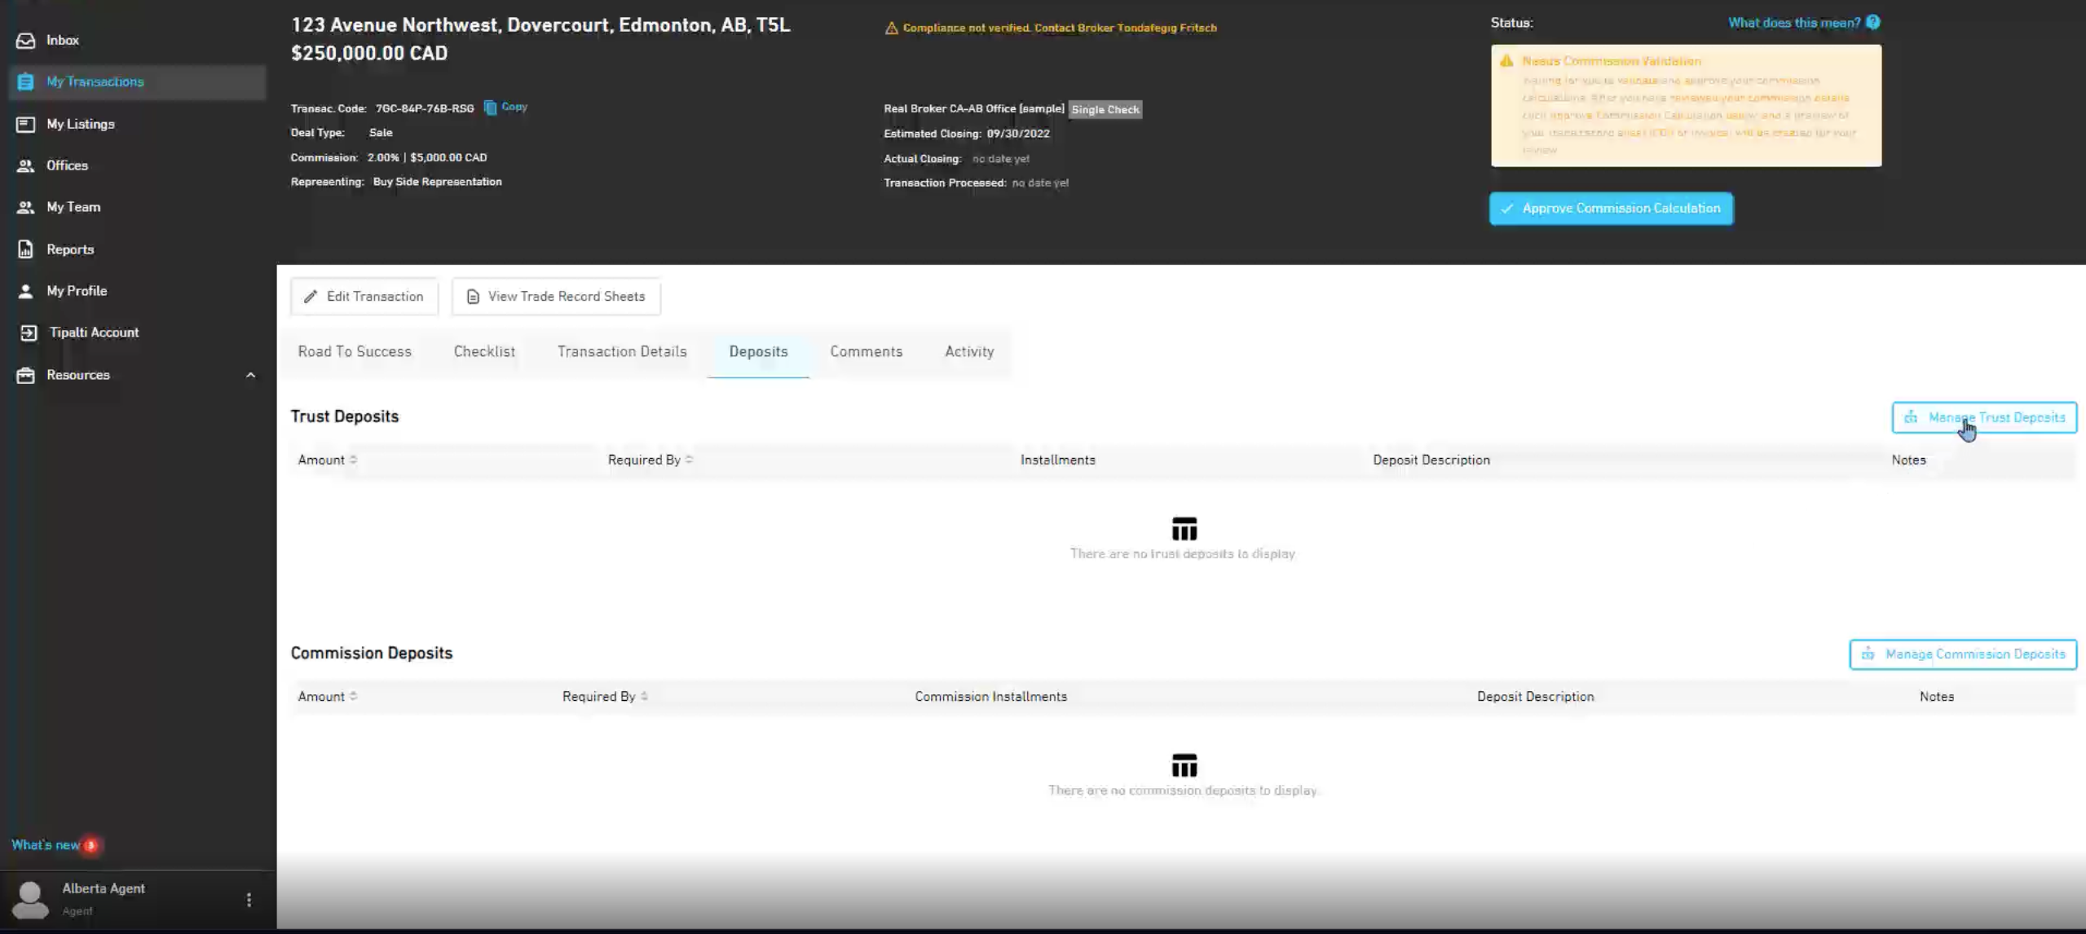The width and height of the screenshot is (2086, 934).
Task: Open the What's new link
Action: [x=46, y=845]
